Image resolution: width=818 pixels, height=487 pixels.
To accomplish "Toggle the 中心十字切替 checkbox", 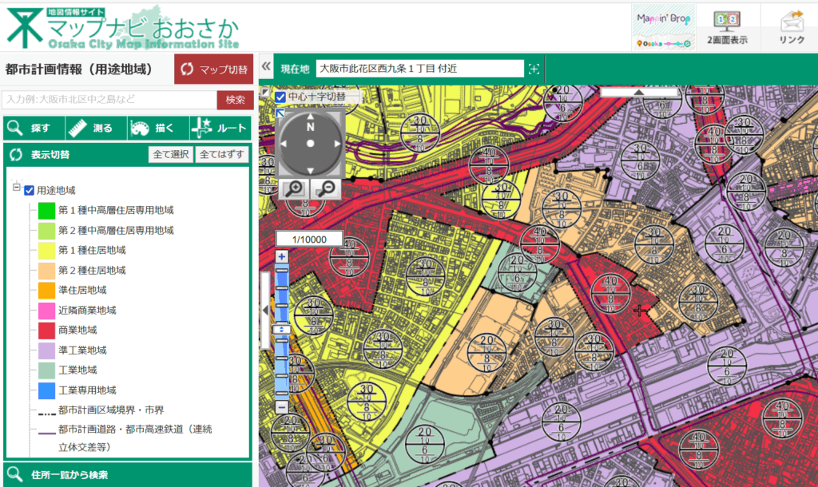I will (280, 97).
